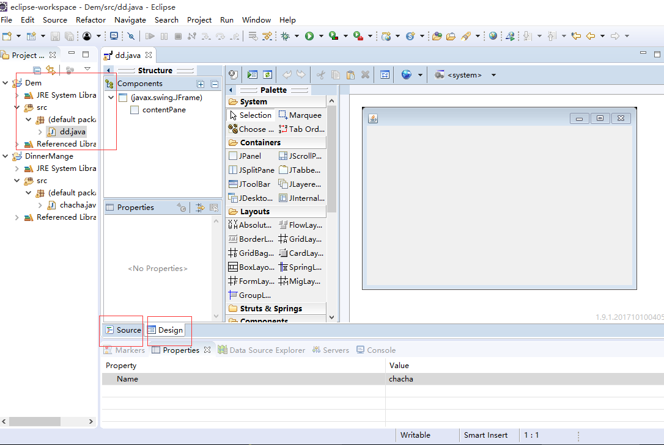Click the designer Cut scissors icon
This screenshot has width=664, height=445.
coord(320,75)
